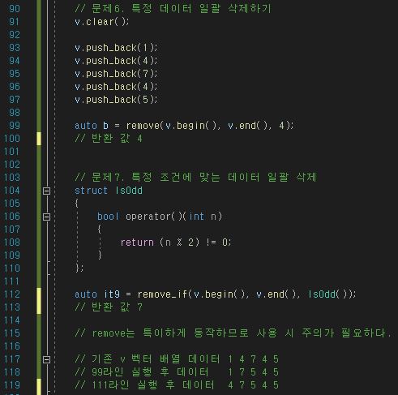Click the 'auto b = remove(...)' line

(184, 126)
